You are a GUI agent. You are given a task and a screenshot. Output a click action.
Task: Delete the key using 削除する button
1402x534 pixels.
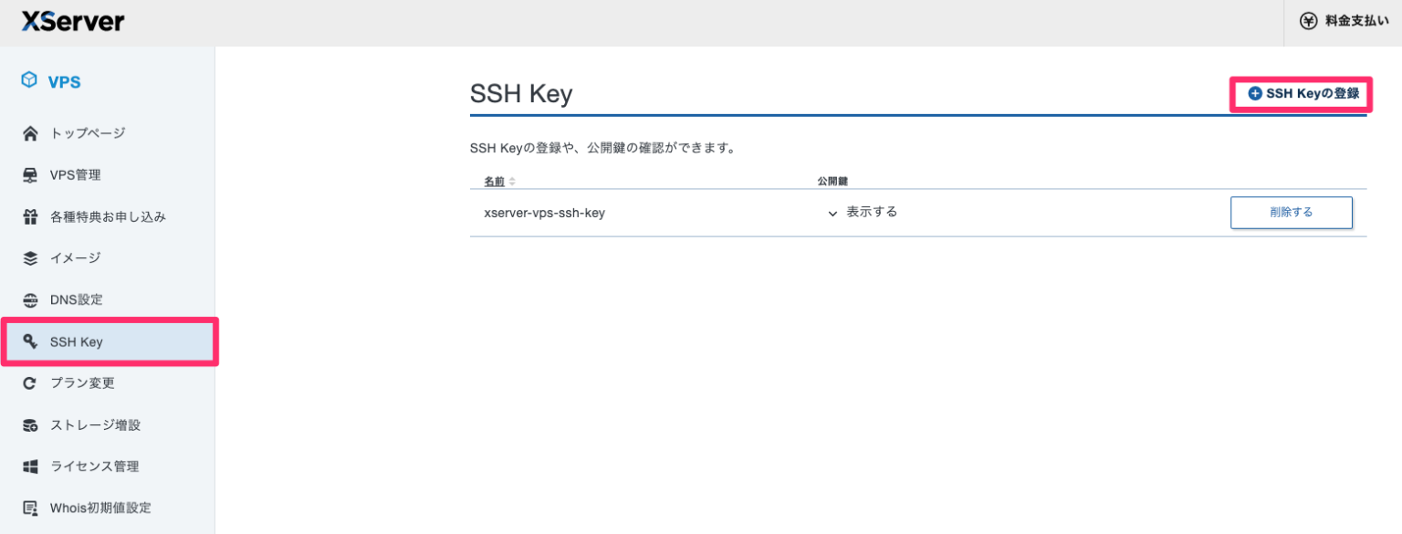click(x=1292, y=212)
